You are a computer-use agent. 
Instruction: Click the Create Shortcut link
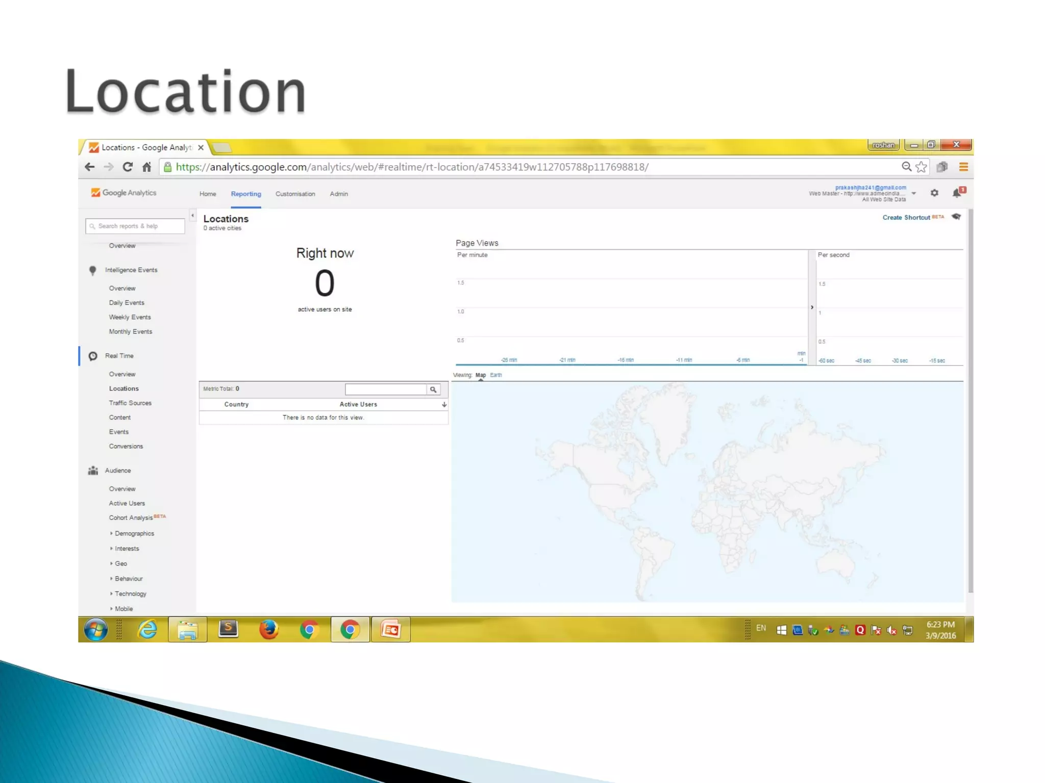click(x=906, y=218)
